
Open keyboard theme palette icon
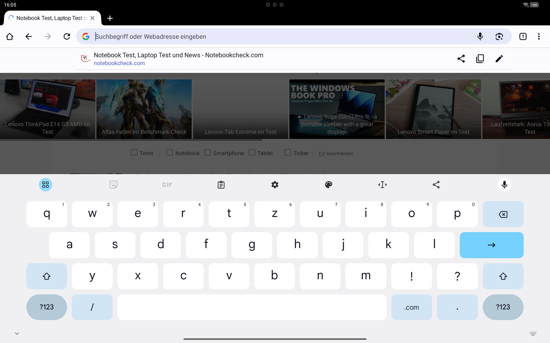point(329,185)
